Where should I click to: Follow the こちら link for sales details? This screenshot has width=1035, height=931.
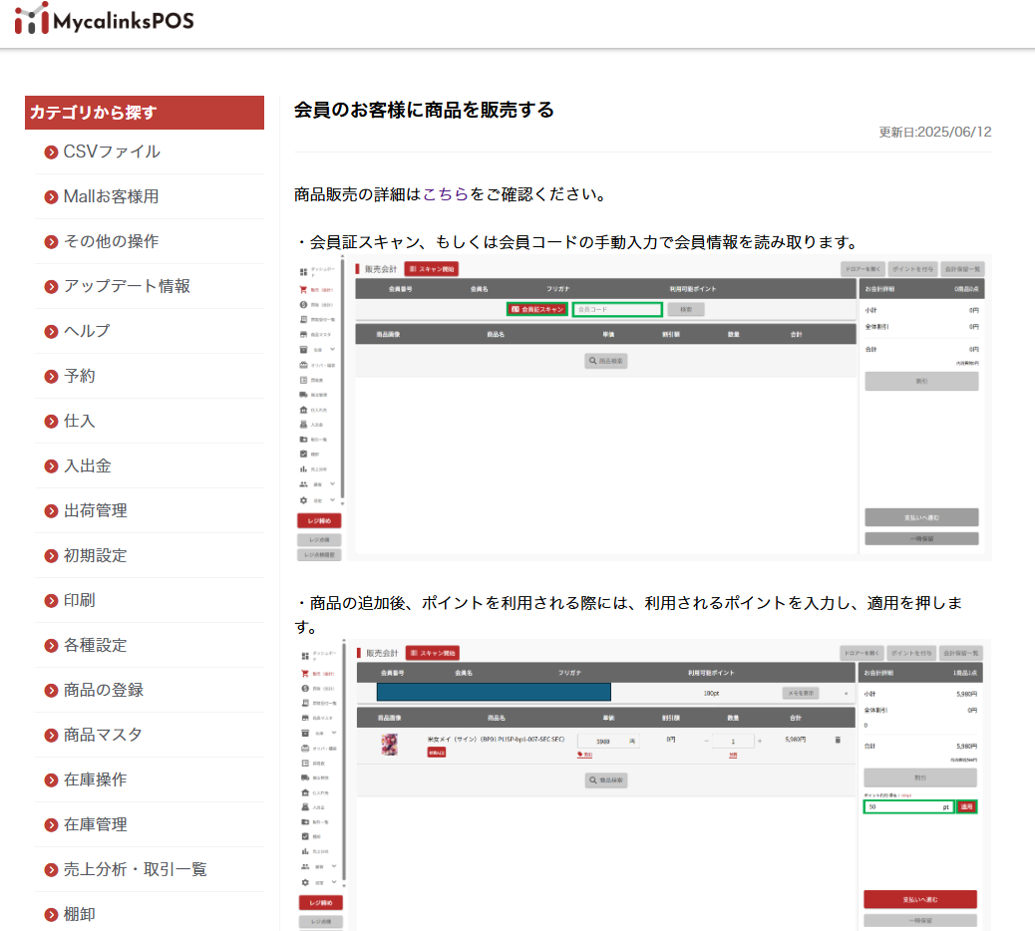[446, 194]
